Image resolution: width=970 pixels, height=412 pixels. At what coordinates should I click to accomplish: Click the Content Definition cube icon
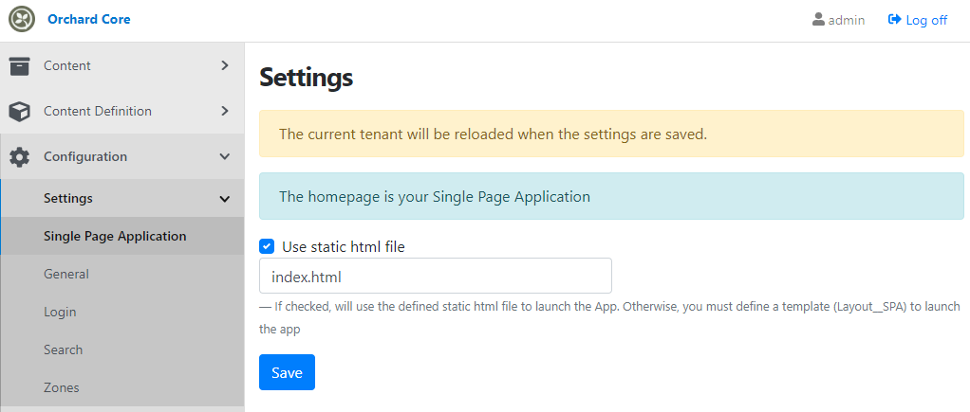(20, 111)
